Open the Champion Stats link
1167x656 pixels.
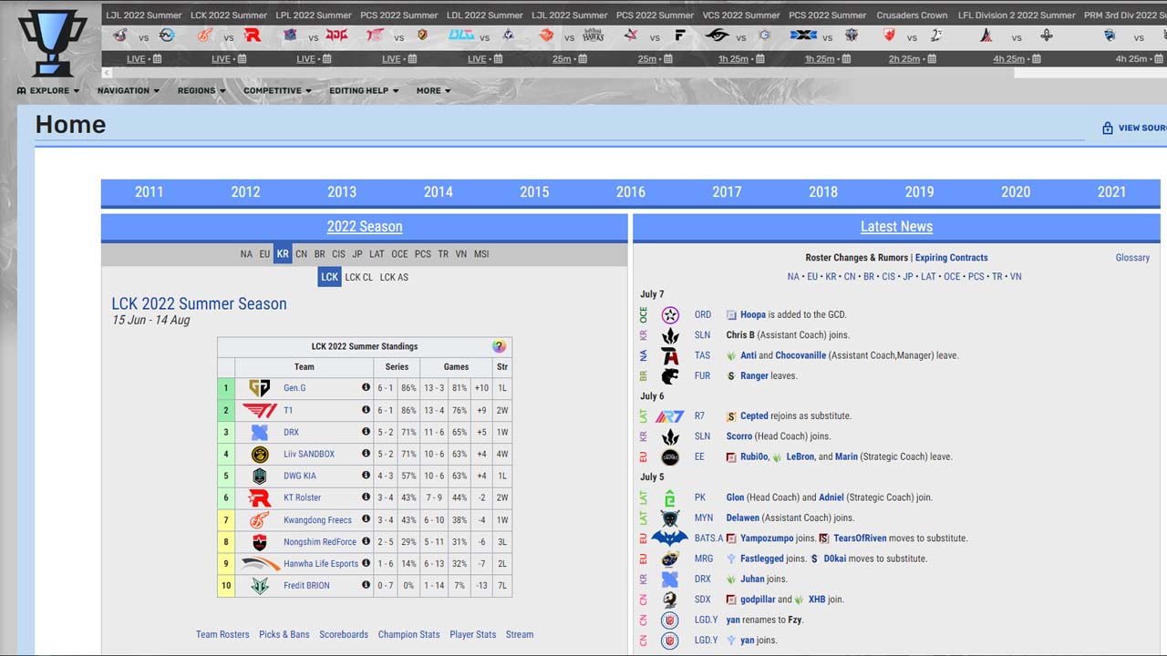coord(409,634)
